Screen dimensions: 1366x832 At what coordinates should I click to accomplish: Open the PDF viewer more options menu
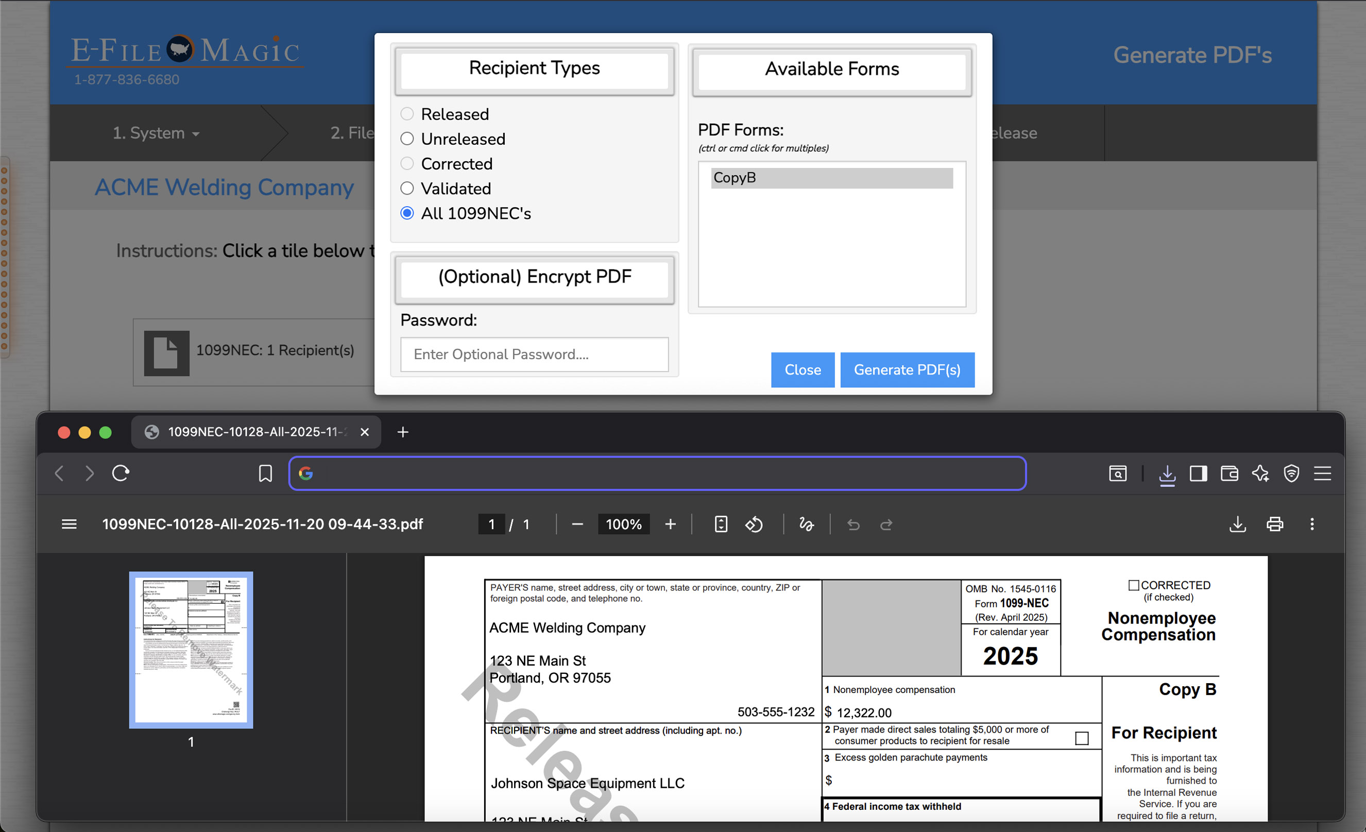point(1312,524)
